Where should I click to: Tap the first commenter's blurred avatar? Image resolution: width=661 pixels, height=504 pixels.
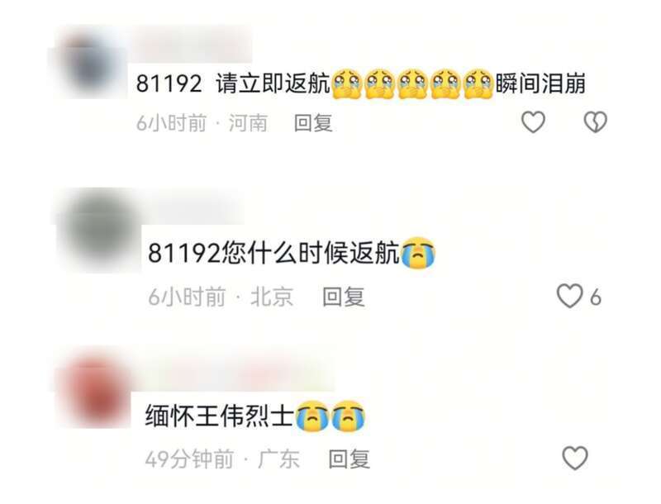click(88, 64)
